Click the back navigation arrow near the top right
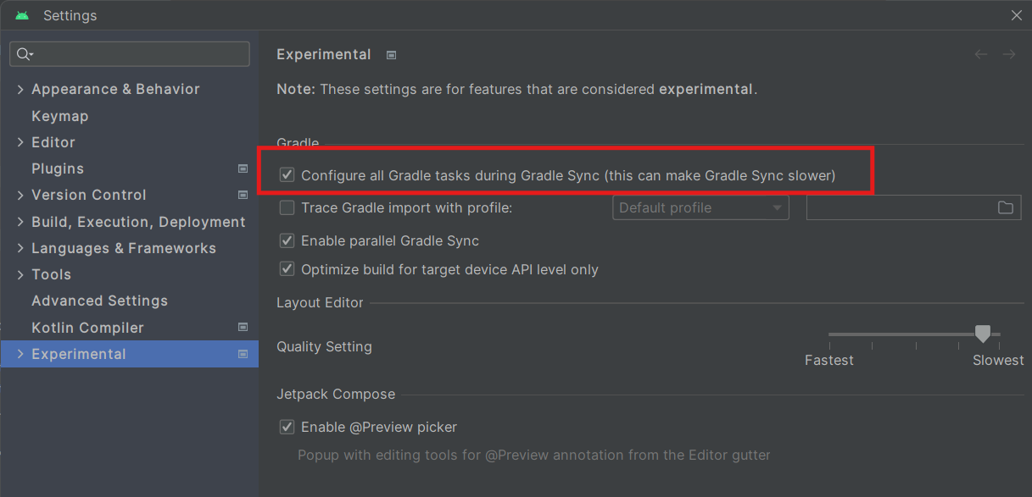 click(981, 53)
